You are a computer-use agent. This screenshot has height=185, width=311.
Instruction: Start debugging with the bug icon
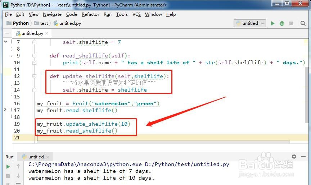[281, 23]
